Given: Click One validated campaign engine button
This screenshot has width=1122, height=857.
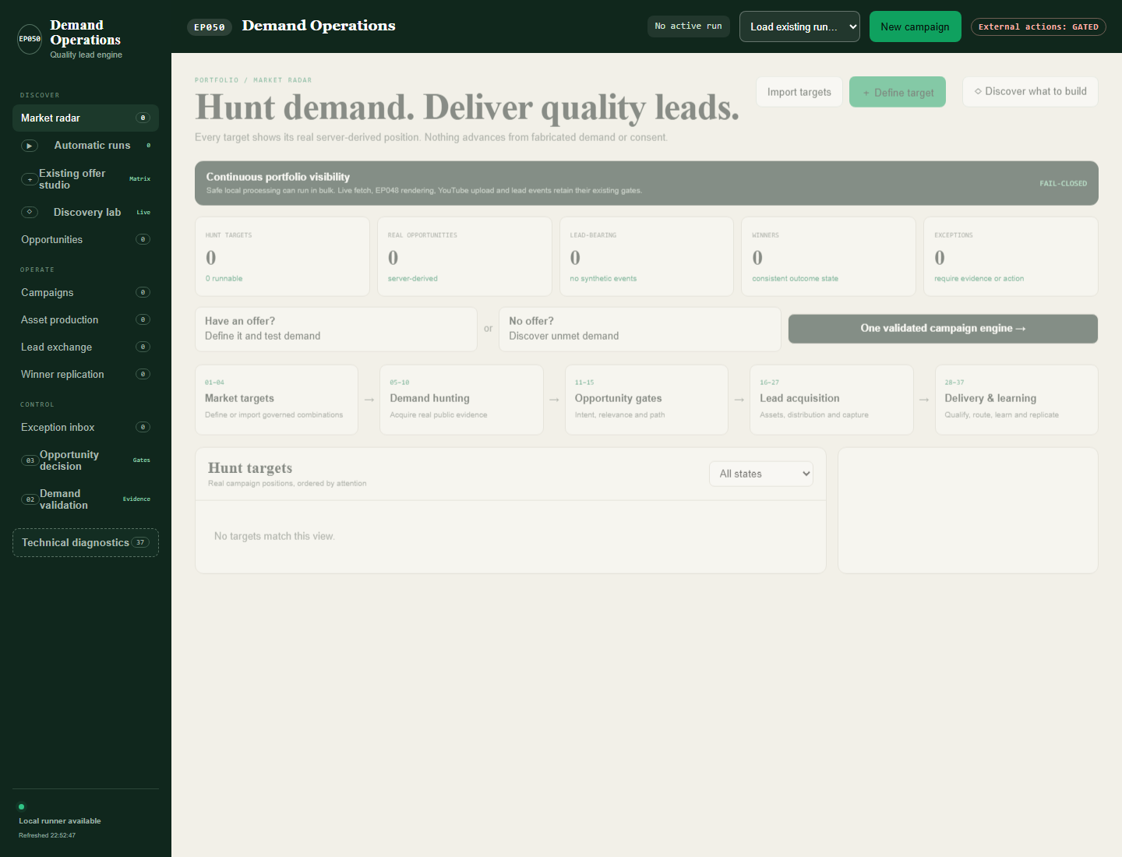Looking at the screenshot, I should [943, 329].
